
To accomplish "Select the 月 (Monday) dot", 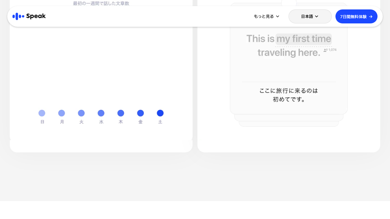I will pyautogui.click(x=62, y=113).
